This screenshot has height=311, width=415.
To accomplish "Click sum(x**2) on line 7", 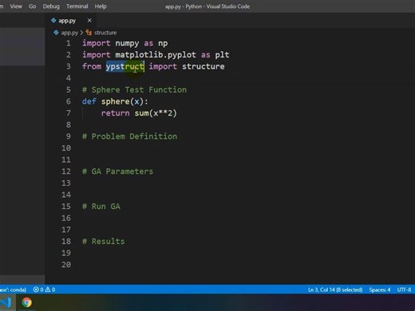I will tap(156, 113).
